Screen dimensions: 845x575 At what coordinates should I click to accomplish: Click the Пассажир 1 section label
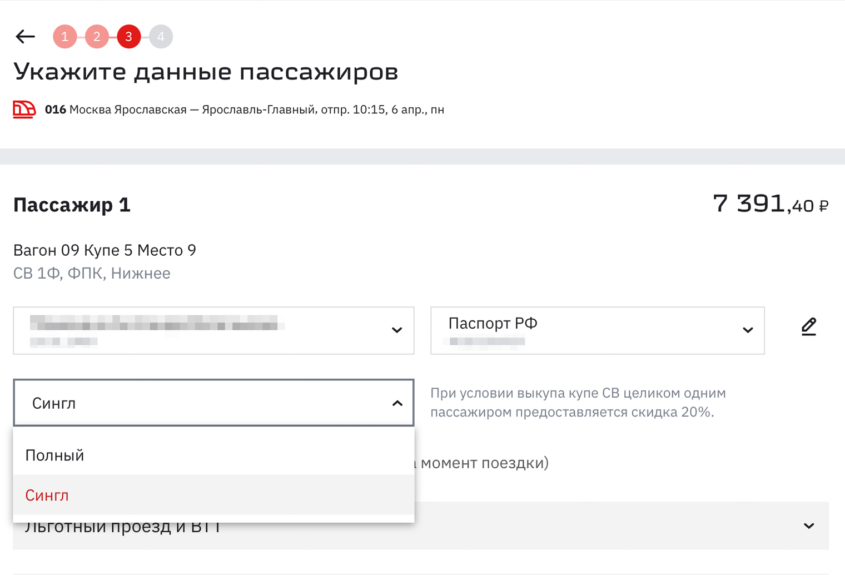(71, 205)
